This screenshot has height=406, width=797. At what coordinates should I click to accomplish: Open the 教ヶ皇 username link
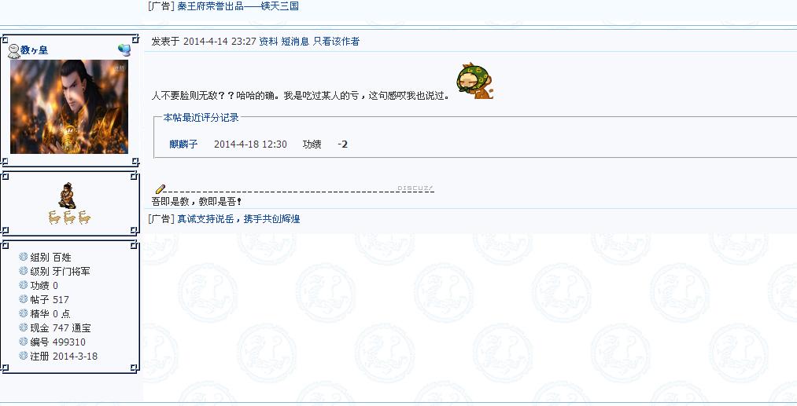(34, 49)
